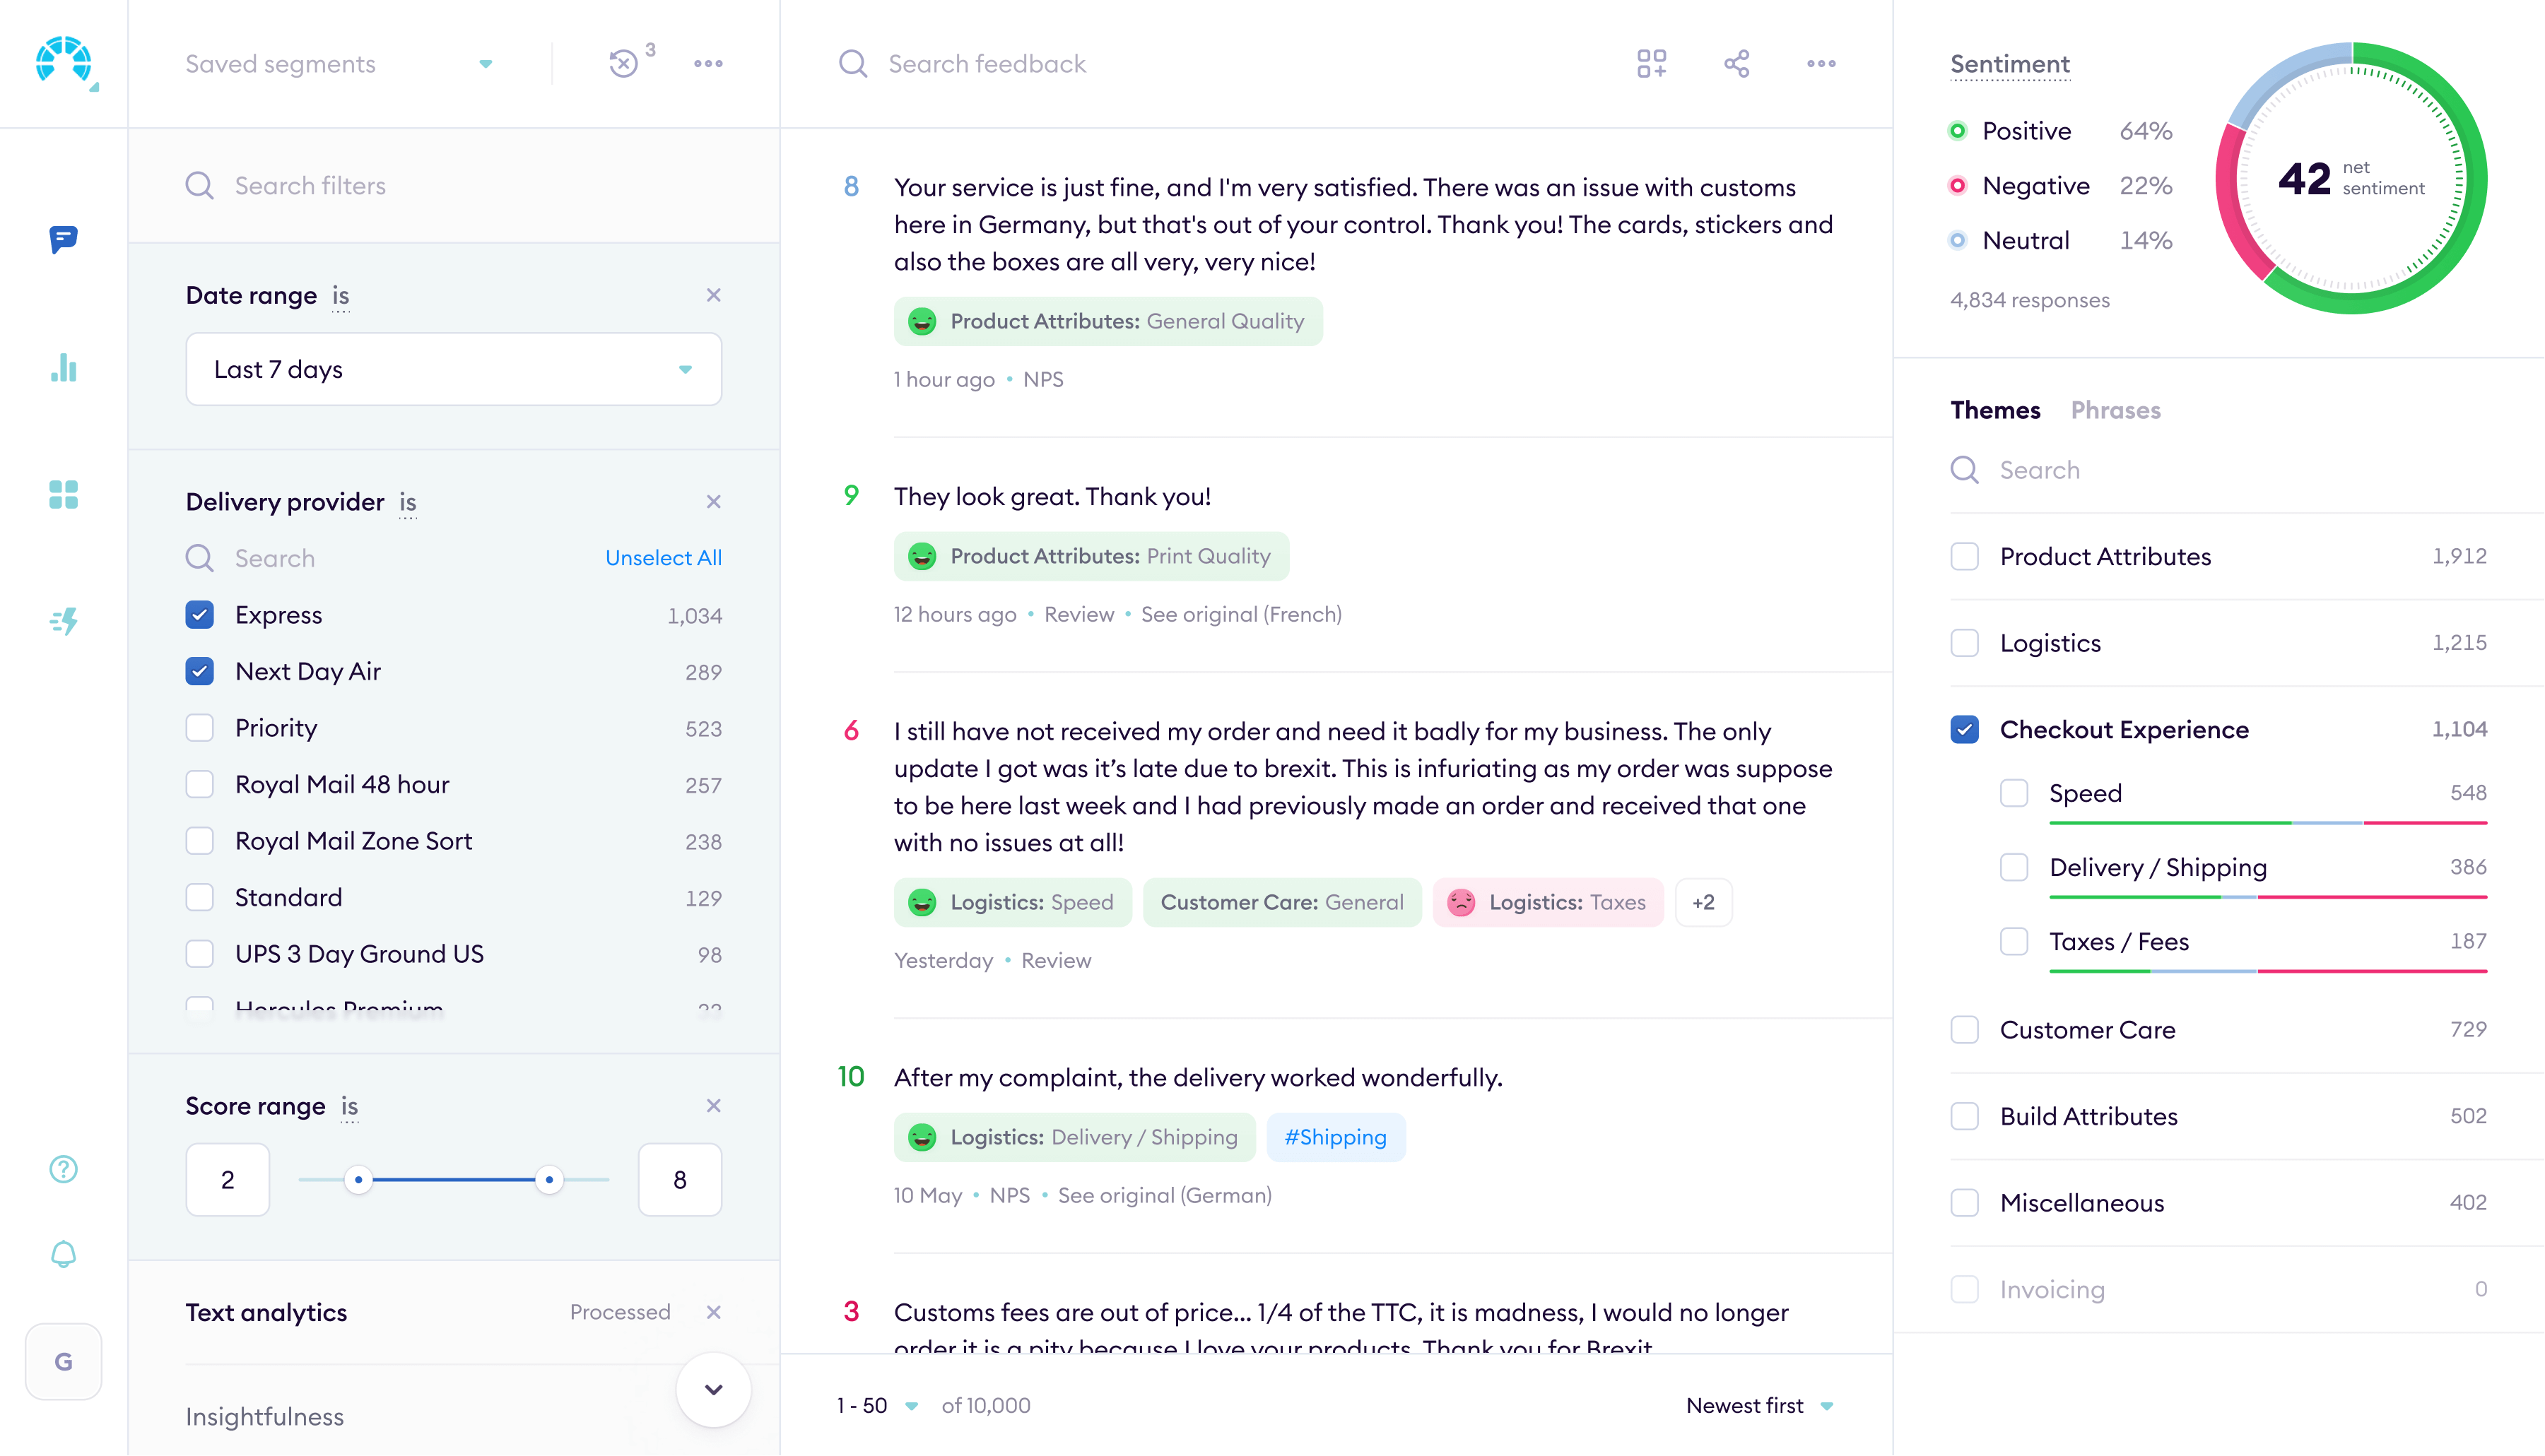This screenshot has height=1456, width=2545.
Task: Enable the Priority delivery provider filter
Action: click(x=200, y=728)
